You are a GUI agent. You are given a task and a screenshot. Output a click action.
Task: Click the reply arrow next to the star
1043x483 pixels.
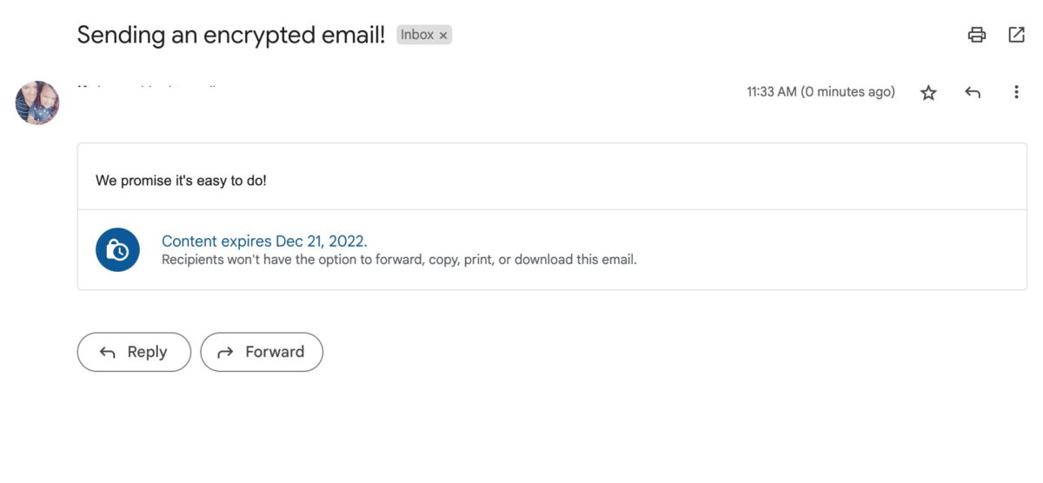tap(973, 92)
